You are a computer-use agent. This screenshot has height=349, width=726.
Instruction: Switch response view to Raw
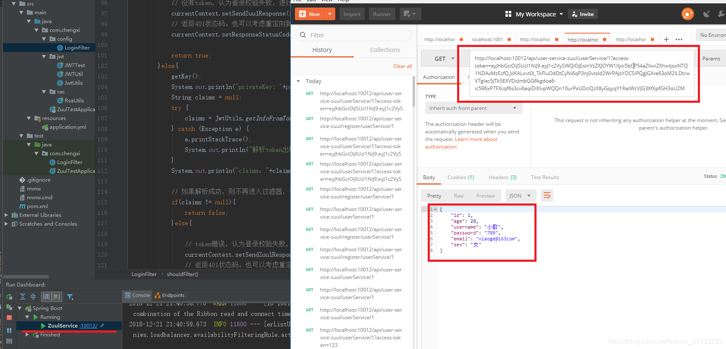tap(459, 196)
